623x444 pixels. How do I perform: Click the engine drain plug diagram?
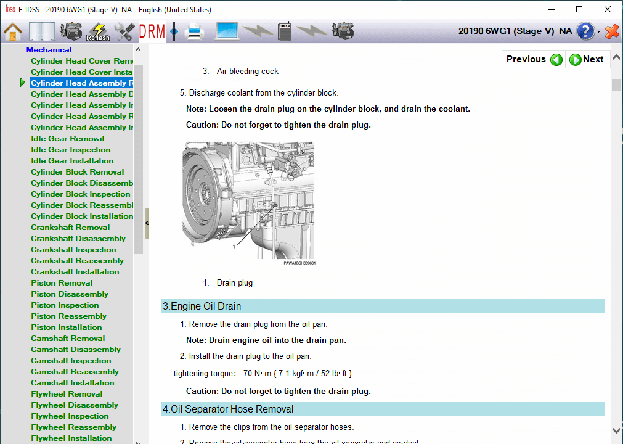click(248, 200)
